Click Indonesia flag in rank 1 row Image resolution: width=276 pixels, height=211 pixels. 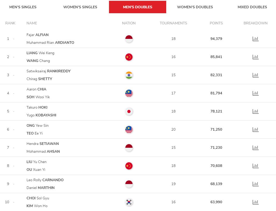click(x=129, y=39)
